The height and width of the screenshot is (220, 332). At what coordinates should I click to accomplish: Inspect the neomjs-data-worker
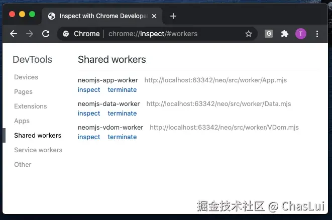pos(89,114)
